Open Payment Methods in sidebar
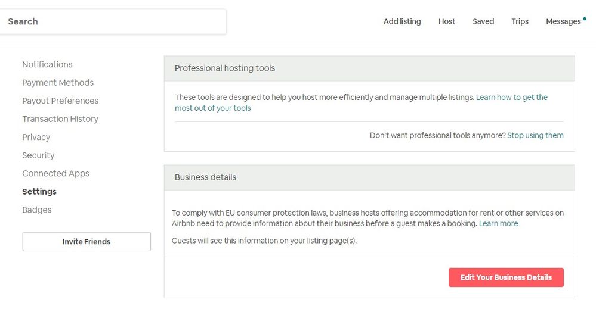This screenshot has width=596, height=309. pos(58,83)
